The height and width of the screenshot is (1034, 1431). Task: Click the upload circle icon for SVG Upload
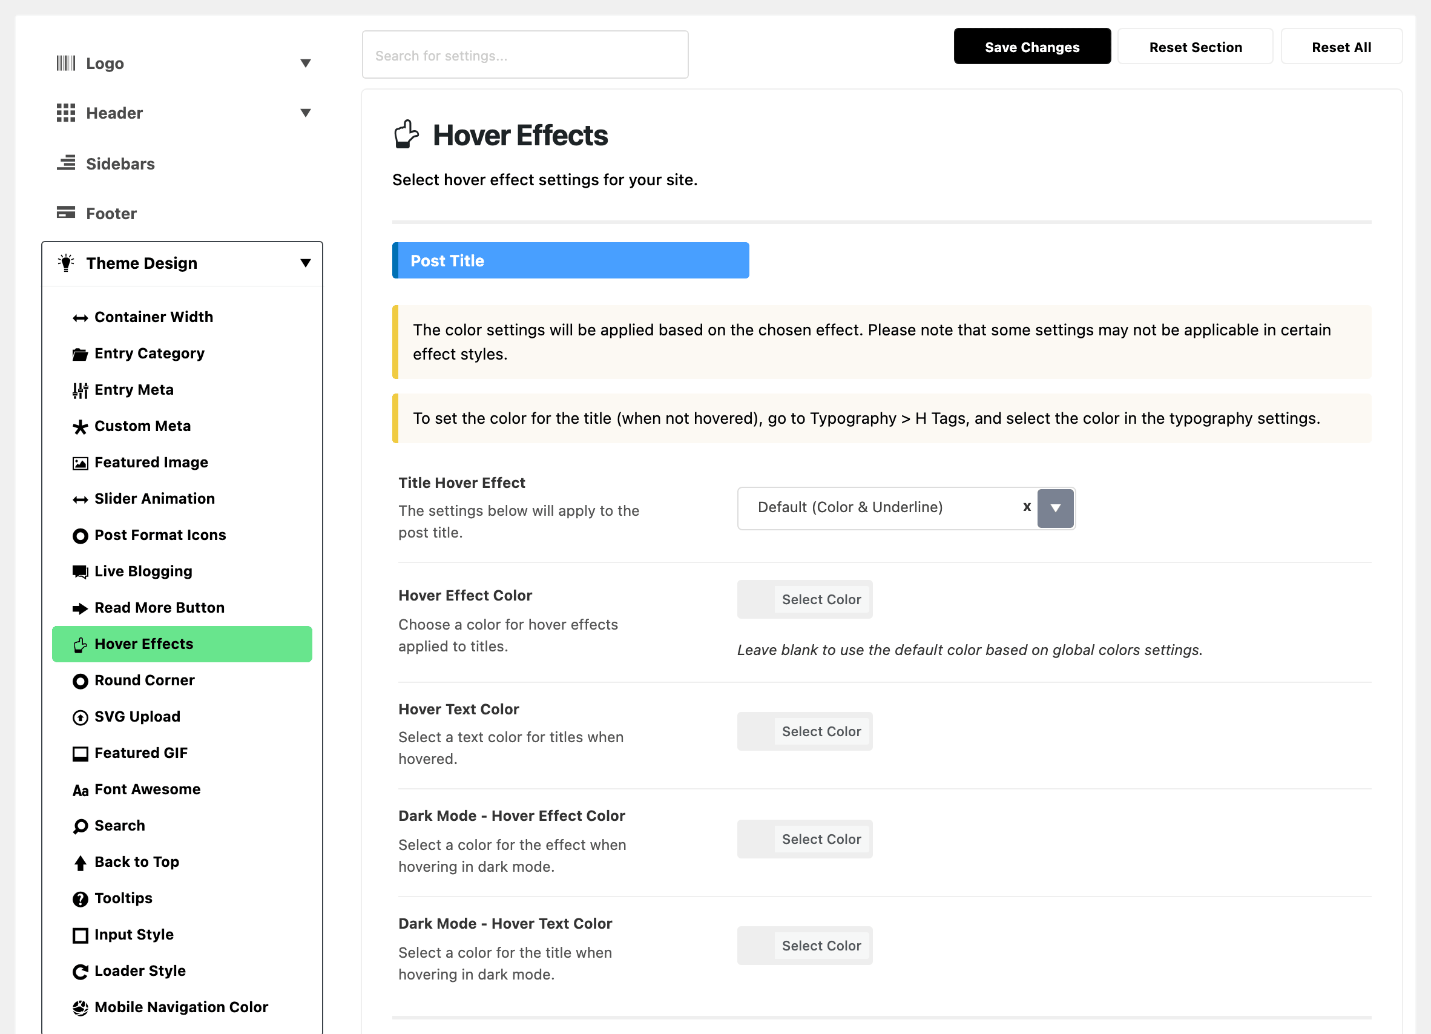(x=80, y=717)
